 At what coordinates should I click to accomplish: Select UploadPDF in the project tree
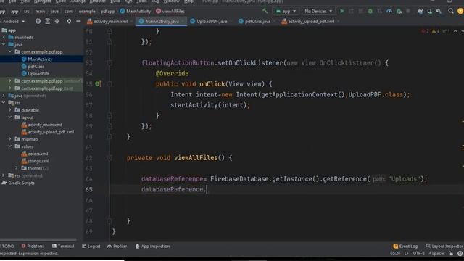coord(38,74)
